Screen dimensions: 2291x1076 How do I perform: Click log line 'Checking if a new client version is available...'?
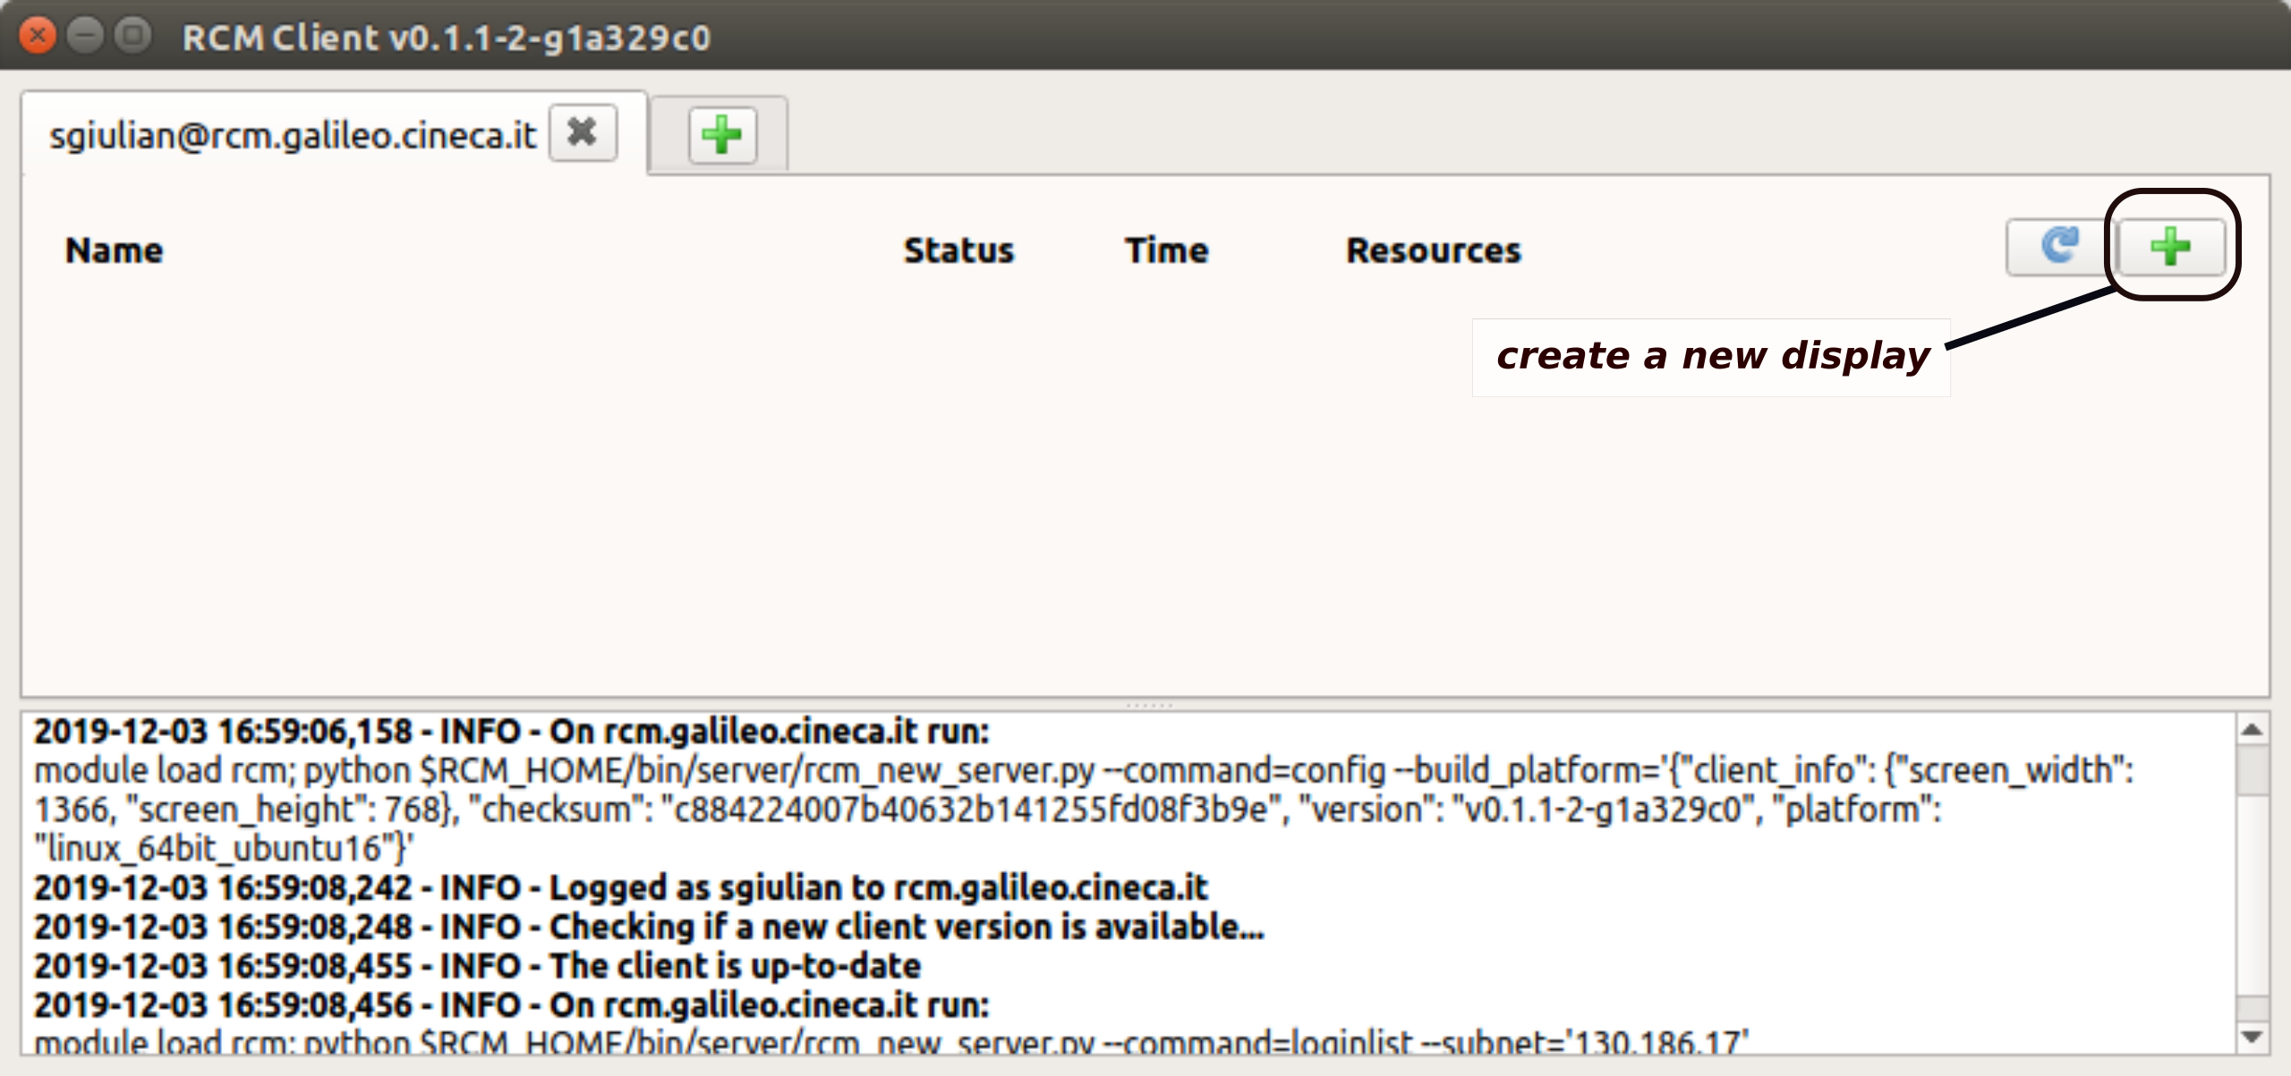point(649,927)
